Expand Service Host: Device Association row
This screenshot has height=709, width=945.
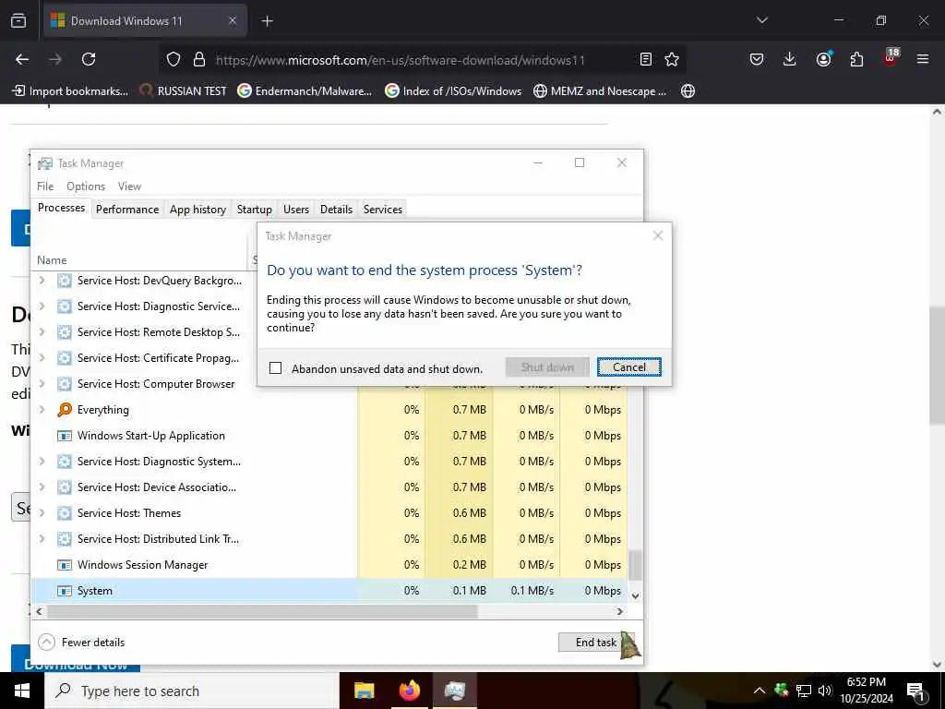[x=42, y=487]
